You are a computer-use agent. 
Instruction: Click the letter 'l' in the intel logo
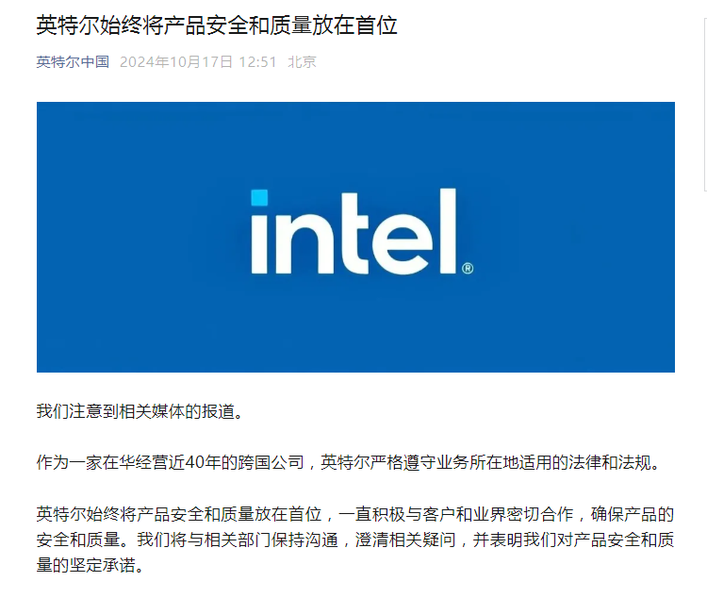coord(448,231)
